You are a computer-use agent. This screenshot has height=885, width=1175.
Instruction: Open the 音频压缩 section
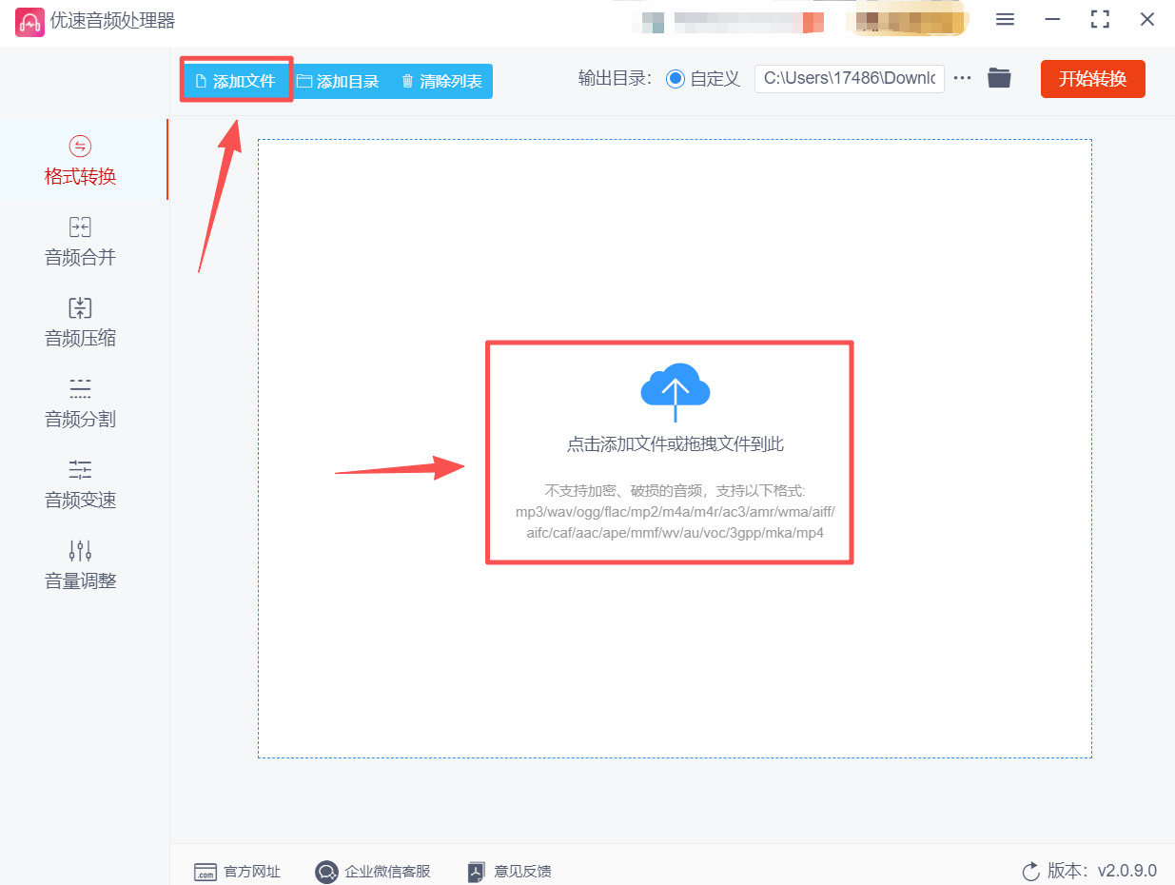point(81,322)
